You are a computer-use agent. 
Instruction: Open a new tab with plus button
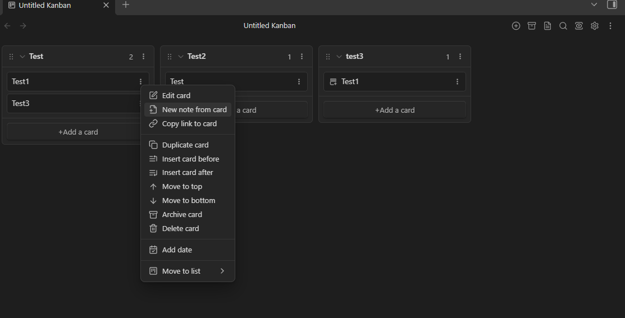click(126, 5)
